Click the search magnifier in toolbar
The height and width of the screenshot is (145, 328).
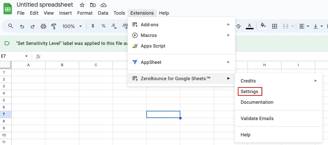(x=11, y=26)
